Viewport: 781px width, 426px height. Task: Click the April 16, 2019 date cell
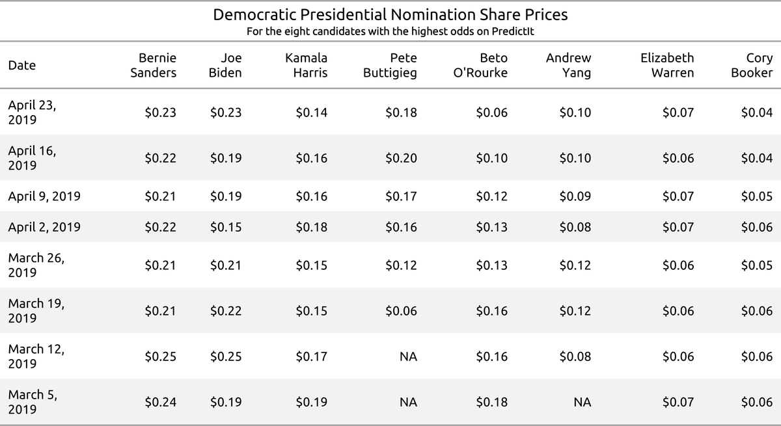coord(31,157)
